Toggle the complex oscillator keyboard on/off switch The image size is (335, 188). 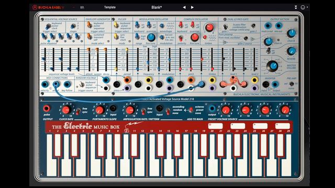pyautogui.click(x=181, y=25)
